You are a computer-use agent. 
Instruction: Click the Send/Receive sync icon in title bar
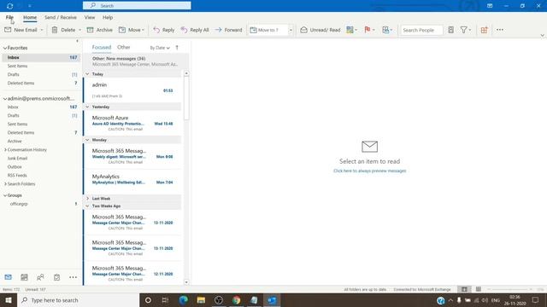(9, 6)
